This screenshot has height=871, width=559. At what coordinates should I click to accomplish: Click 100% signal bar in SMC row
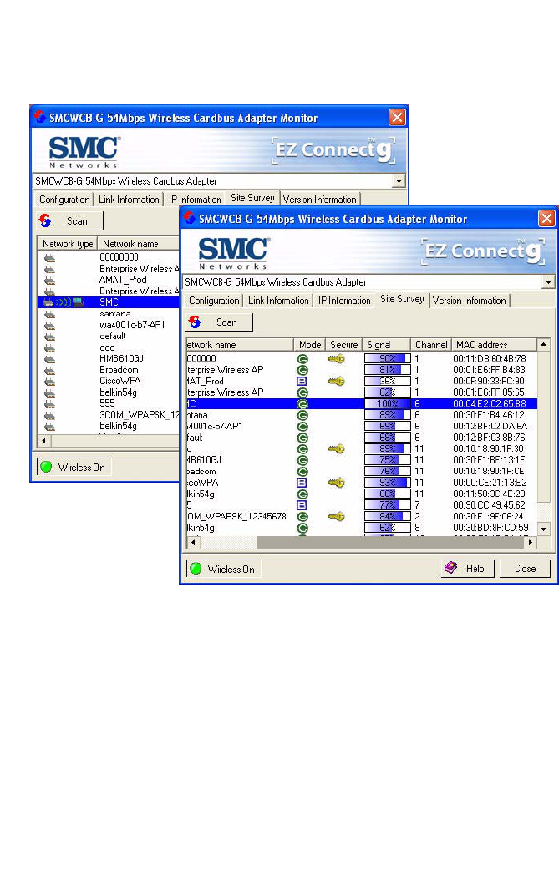pyautogui.click(x=388, y=404)
